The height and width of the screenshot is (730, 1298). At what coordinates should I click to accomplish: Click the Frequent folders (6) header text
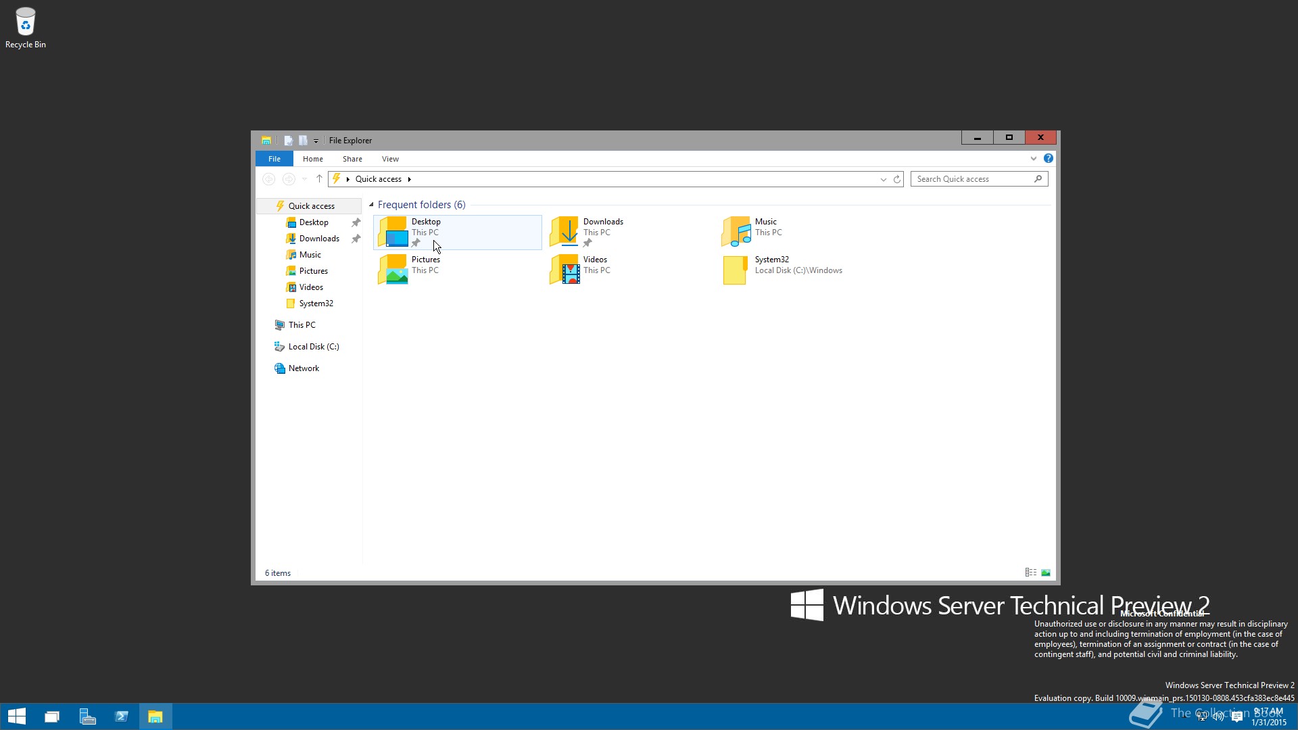pyautogui.click(x=421, y=205)
